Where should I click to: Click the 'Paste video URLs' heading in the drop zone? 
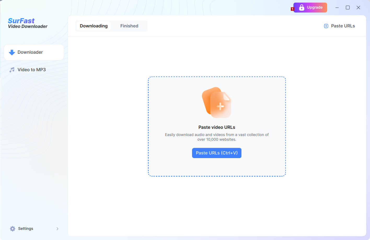217,127
